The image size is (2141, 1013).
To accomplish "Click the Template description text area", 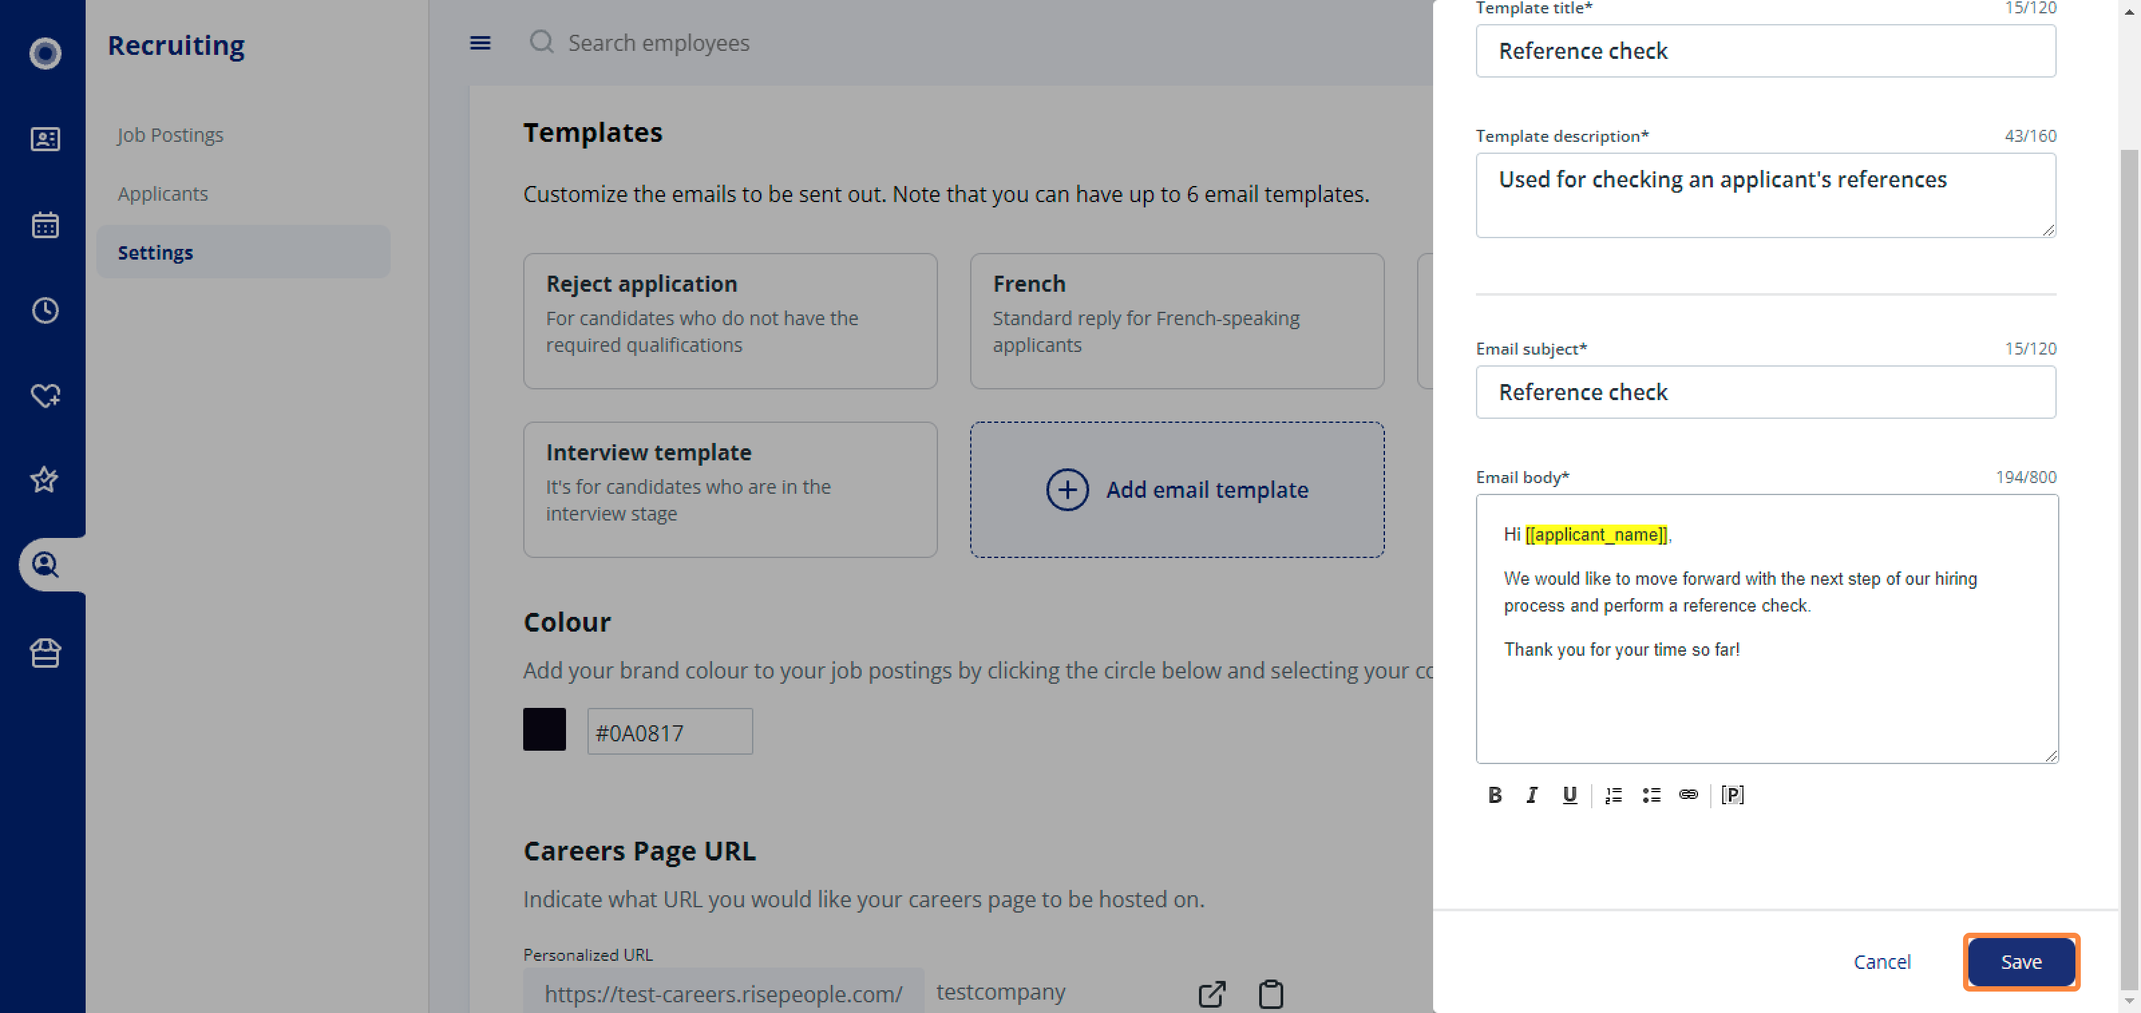I will [1766, 195].
